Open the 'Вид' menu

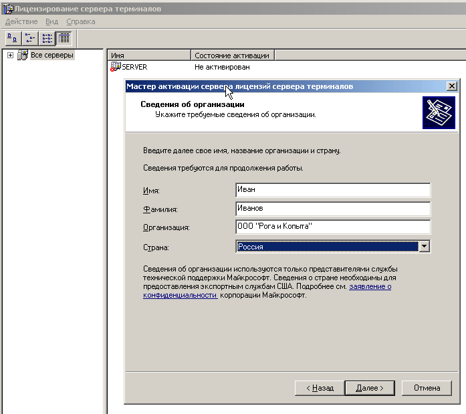(51, 21)
